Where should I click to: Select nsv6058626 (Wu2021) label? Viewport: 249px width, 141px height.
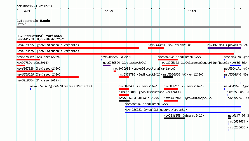pos(117,57)
